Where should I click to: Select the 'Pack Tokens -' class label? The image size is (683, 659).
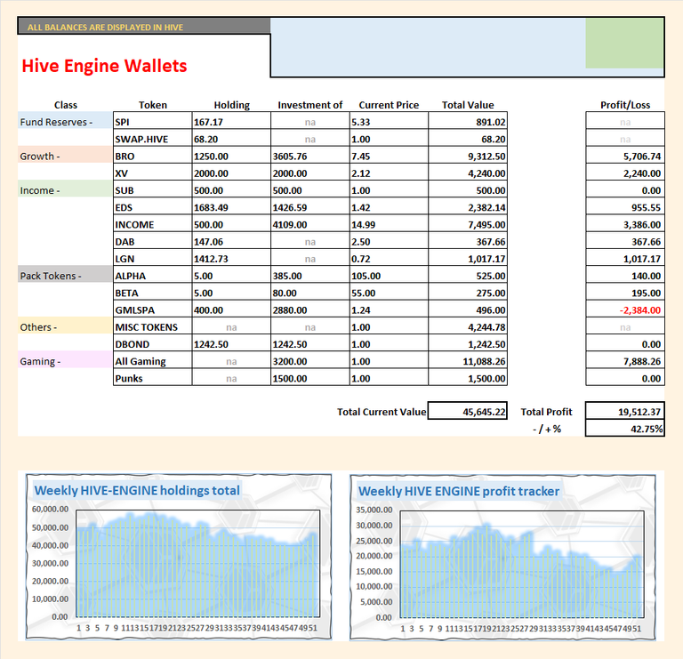[x=65, y=276]
